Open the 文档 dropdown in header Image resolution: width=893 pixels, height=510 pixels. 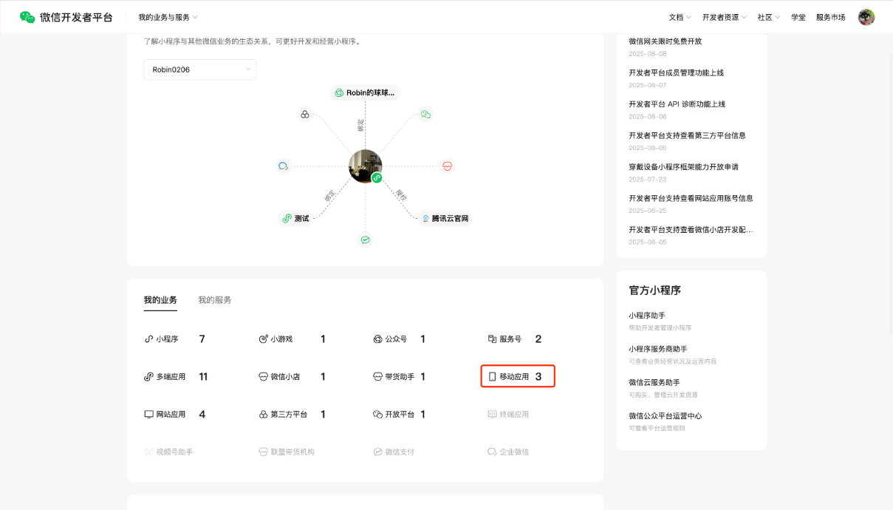[680, 17]
